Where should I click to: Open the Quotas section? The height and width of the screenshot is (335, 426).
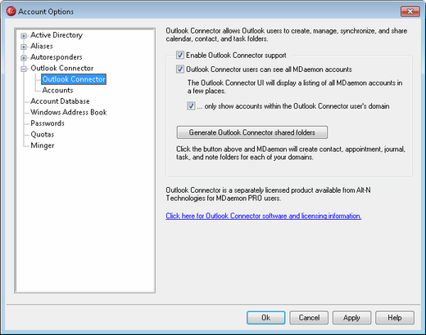tap(43, 135)
